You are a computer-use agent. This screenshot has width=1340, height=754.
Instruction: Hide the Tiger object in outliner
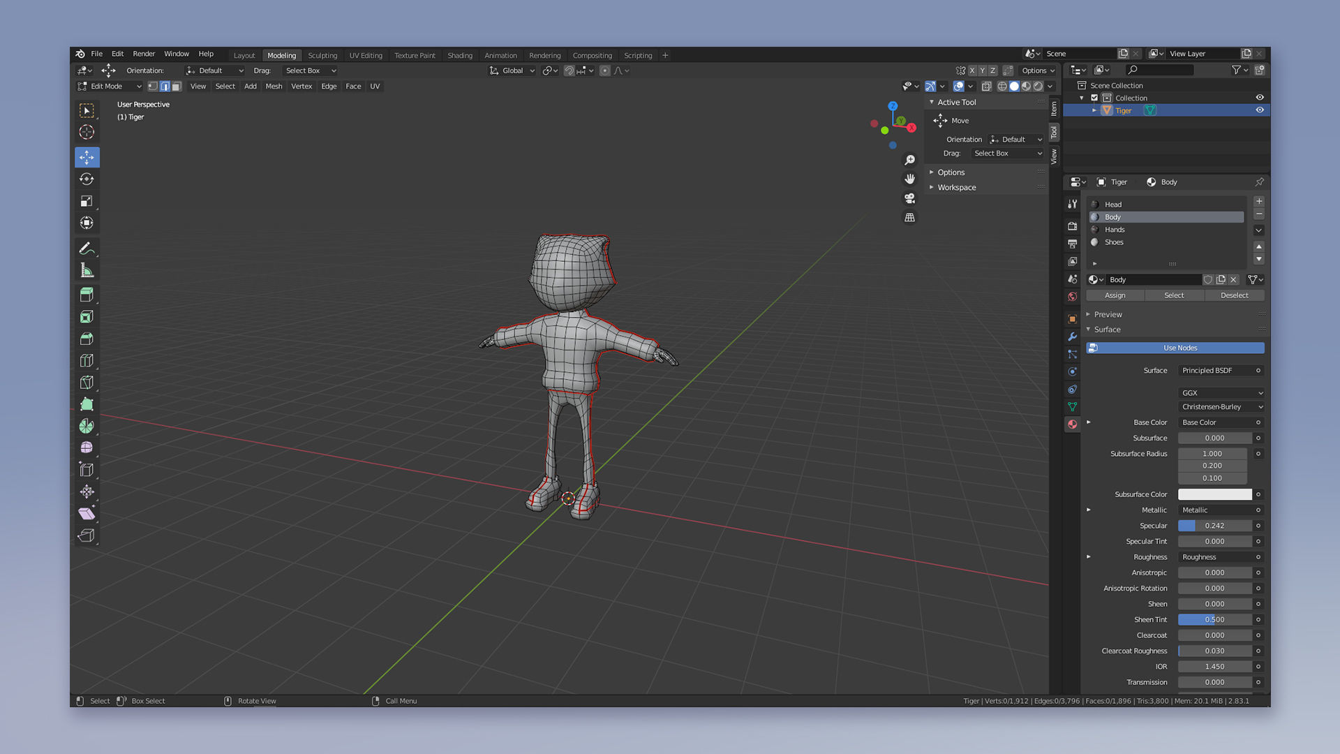click(x=1260, y=110)
